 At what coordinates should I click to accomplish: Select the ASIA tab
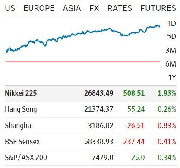point(72,8)
